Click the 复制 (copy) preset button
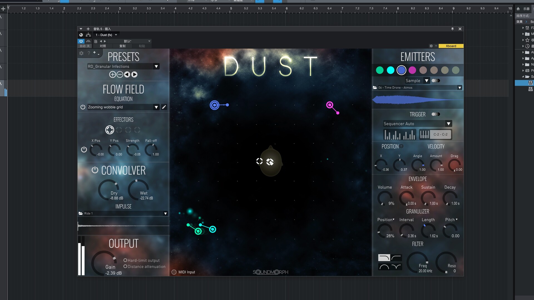Image resolution: width=534 pixels, height=300 pixels. [122, 46]
